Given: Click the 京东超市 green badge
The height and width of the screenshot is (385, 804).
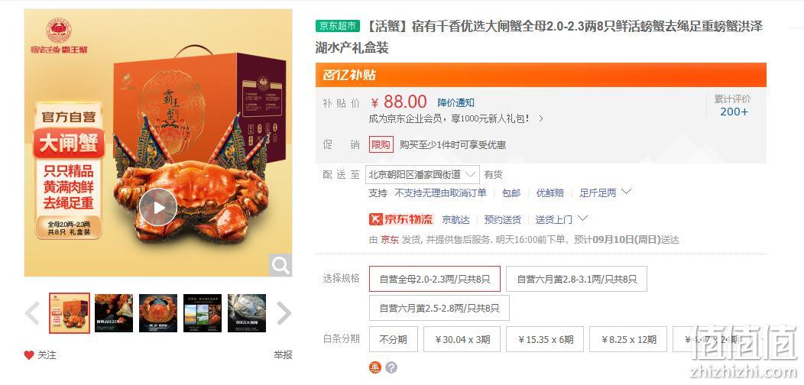Looking at the screenshot, I should point(337,26).
